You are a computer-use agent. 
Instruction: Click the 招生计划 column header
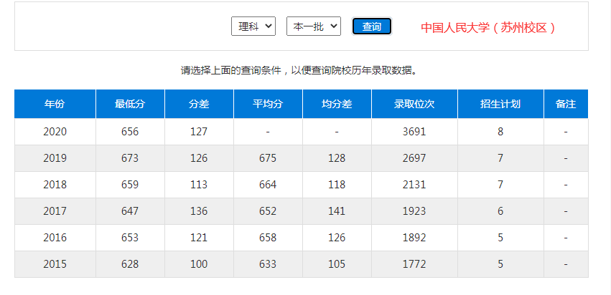[500, 104]
